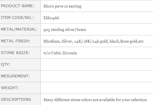Screen dimensions: 153x105
Task: Click the PRODUCT NAME label cell
Action: (x=20, y=6)
